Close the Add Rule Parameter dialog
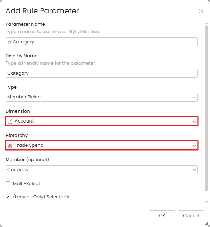Image resolution: width=210 pixels, height=227 pixels. [x=201, y=11]
